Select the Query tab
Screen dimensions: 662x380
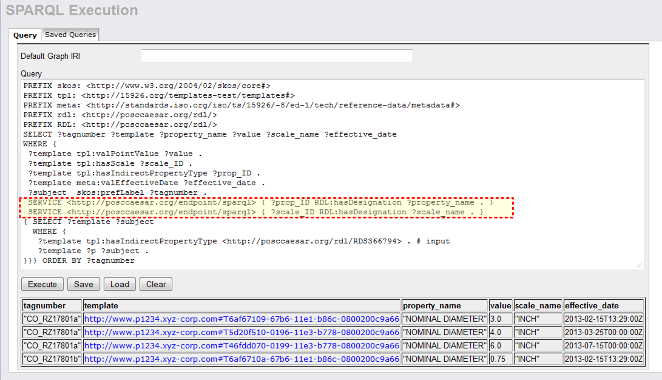click(x=25, y=35)
